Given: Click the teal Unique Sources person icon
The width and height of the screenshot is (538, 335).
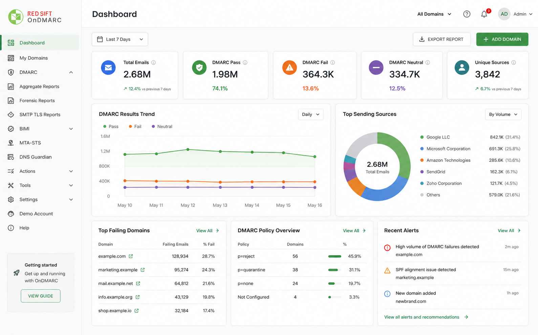Looking at the screenshot, I should (462, 67).
